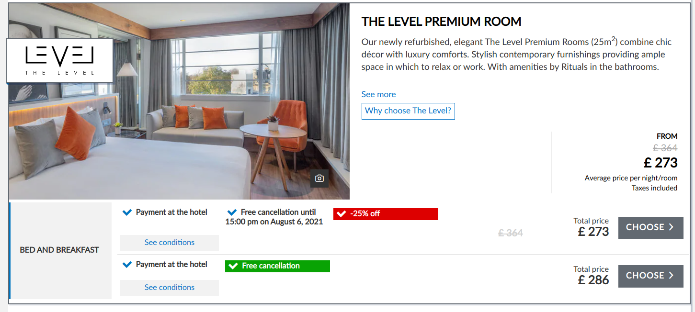Open room photo gallery camera icon
This screenshot has height=312, width=695.
319,178
